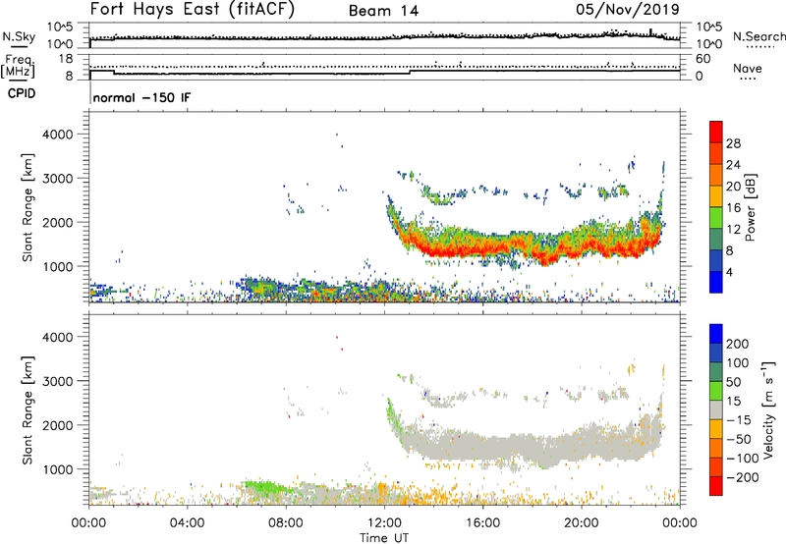Click the red bottom of the velocity colorbar
The width and height of the screenshot is (786, 544).
click(x=716, y=486)
